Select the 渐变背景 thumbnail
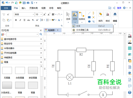 (x=33, y=70)
